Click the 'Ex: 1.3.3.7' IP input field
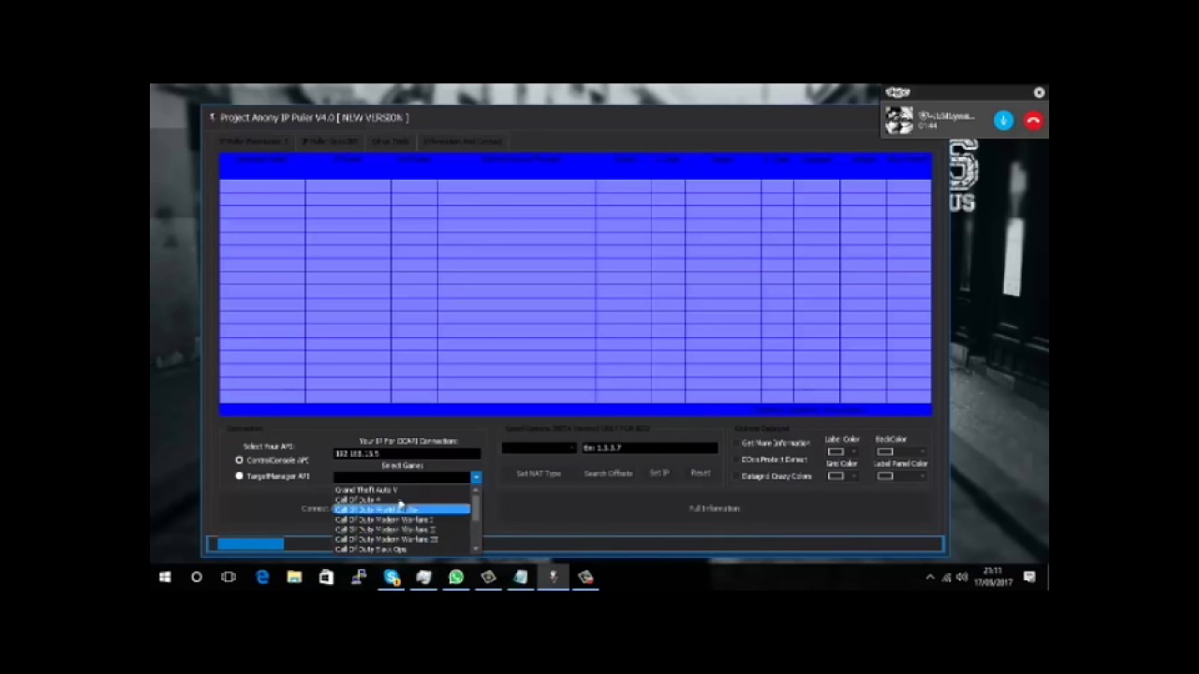Screen dimensions: 1199x674 [650, 447]
